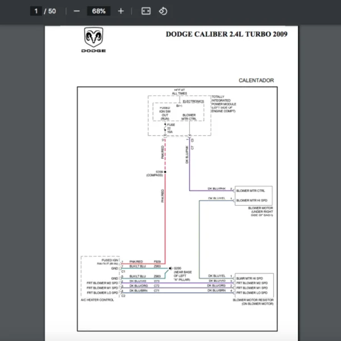Click the zoom in plus button
This screenshot has height=341, width=341.
[120, 11]
